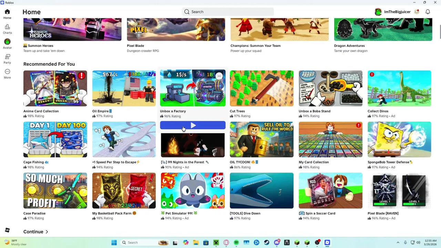Viewport: 441px width, 248px height.
Task: Open Task View in taskbar
Action: click(175, 242)
